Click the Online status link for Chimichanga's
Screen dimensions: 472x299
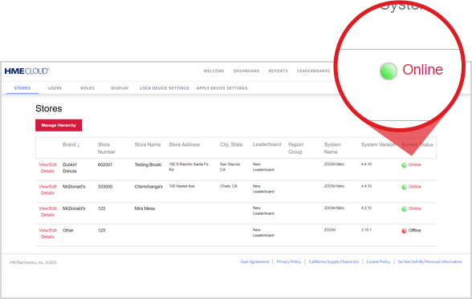click(414, 187)
